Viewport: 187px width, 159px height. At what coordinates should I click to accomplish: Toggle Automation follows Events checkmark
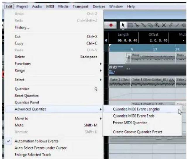coord(8,141)
